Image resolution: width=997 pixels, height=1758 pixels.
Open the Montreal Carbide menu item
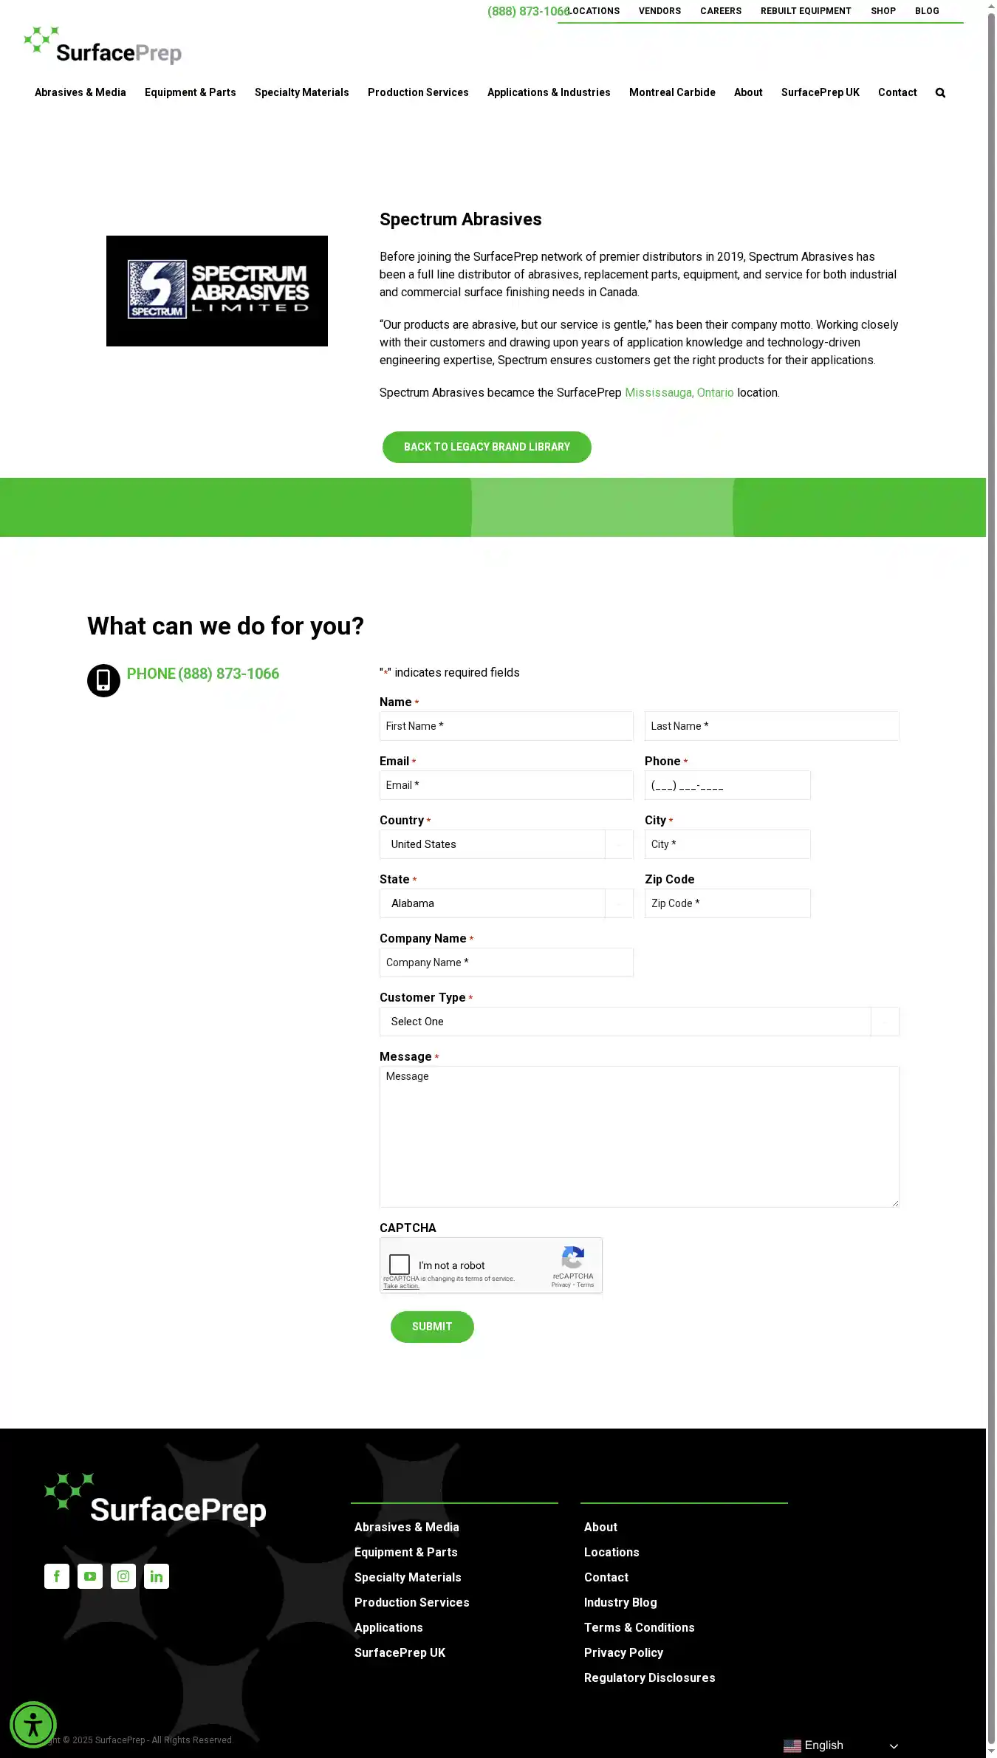point(672,92)
